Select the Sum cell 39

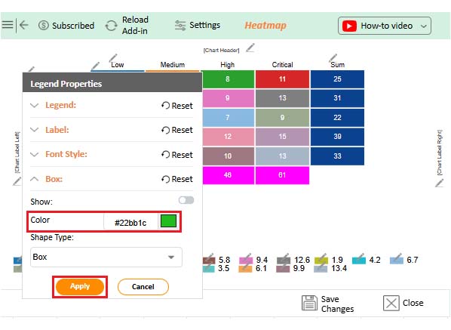point(337,137)
